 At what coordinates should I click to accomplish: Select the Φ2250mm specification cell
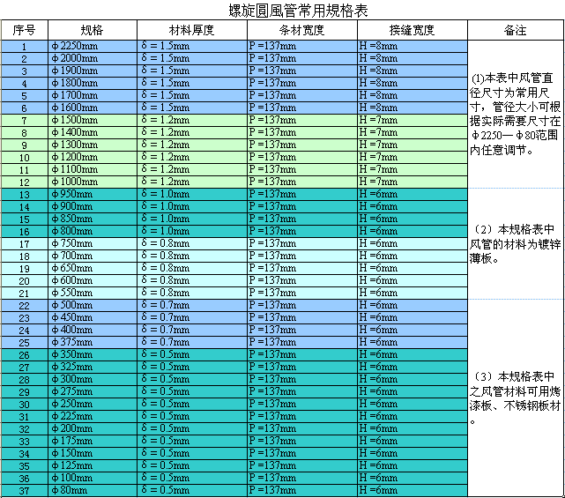[92, 46]
